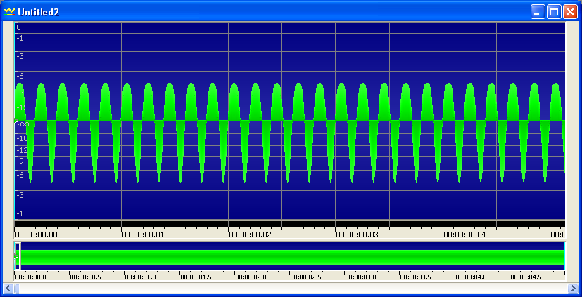Viewport: 582px width, 297px height.
Task: Minimize the Untitled2 window
Action: click(x=538, y=11)
